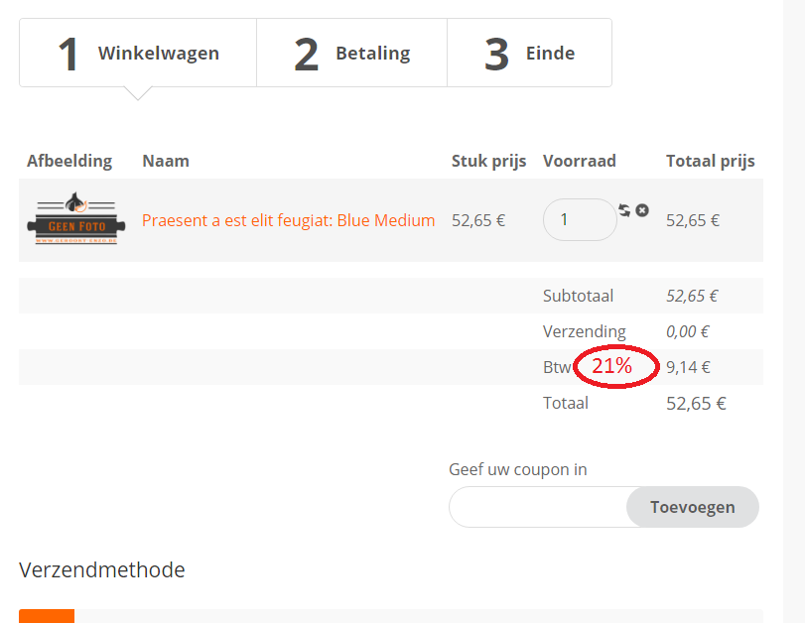Click the Stuk prijs column header
Screen dimensions: 805x623
click(x=490, y=161)
